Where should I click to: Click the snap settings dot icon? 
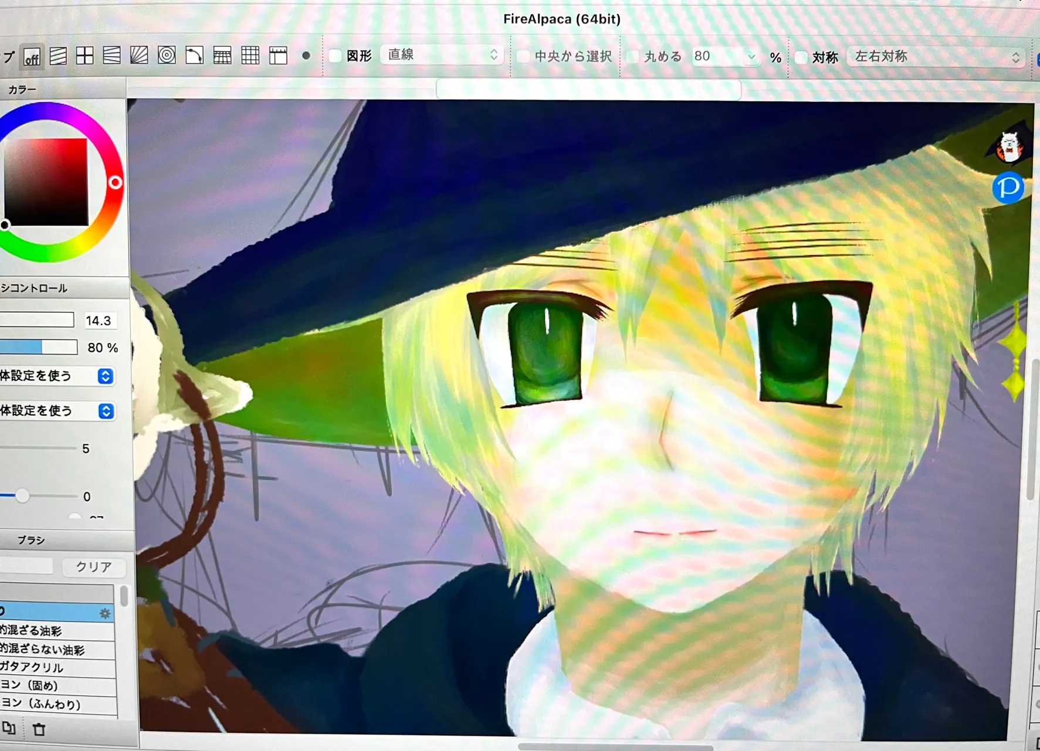coord(306,56)
